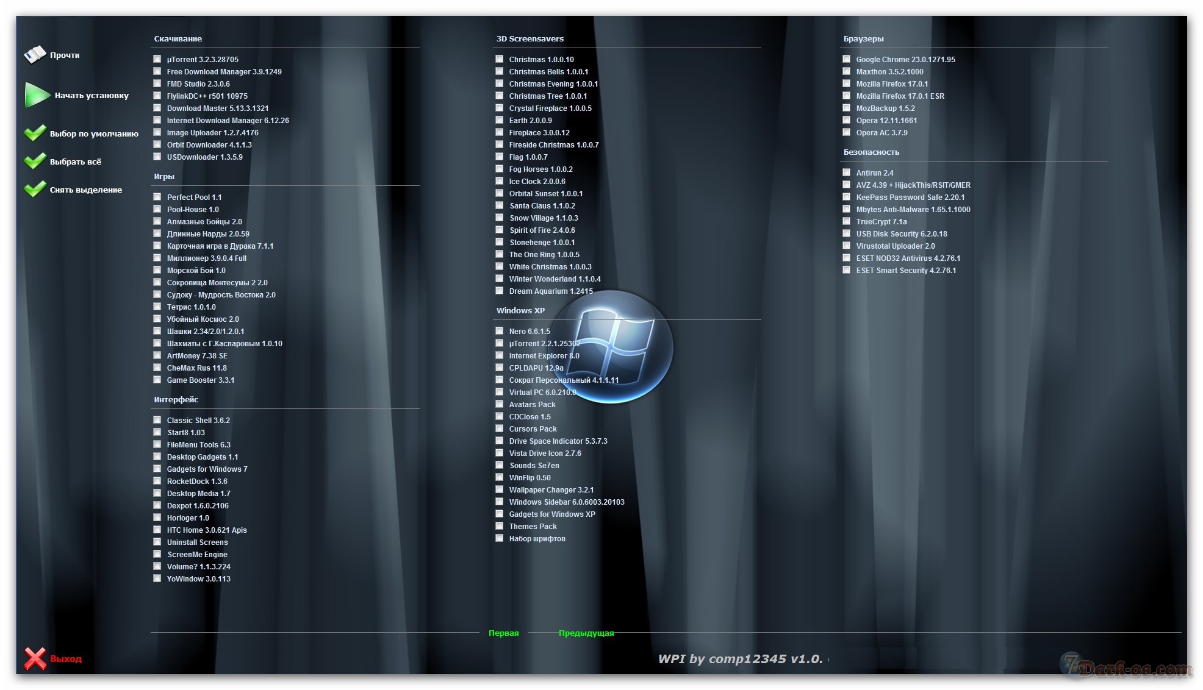Click the Алмазные Бойцы 2.0 label
The height and width of the screenshot is (690, 1203).
tap(204, 222)
